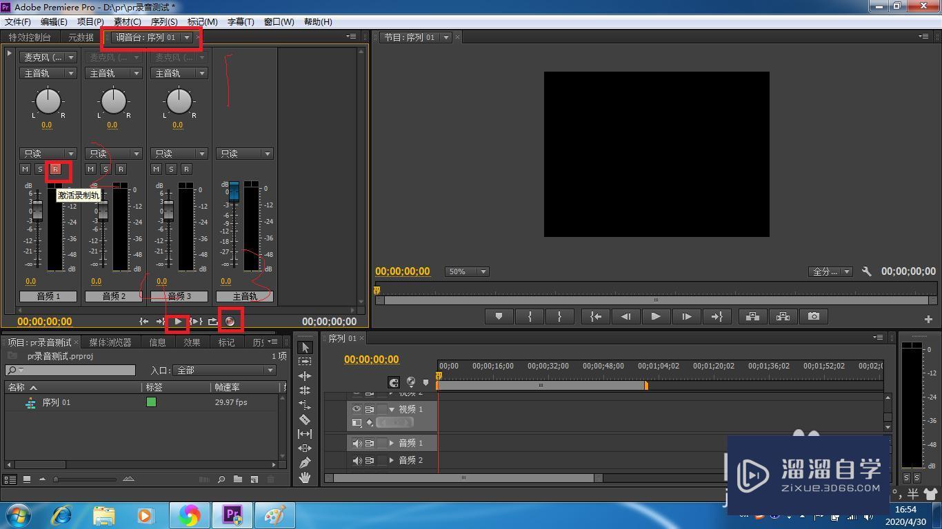Click the green label swatch for 序列 01

[151, 402]
